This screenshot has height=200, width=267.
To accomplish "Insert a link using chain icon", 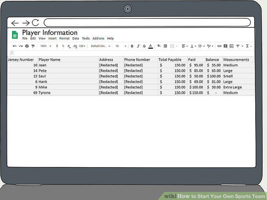I will pyautogui.click(x=219, y=46).
